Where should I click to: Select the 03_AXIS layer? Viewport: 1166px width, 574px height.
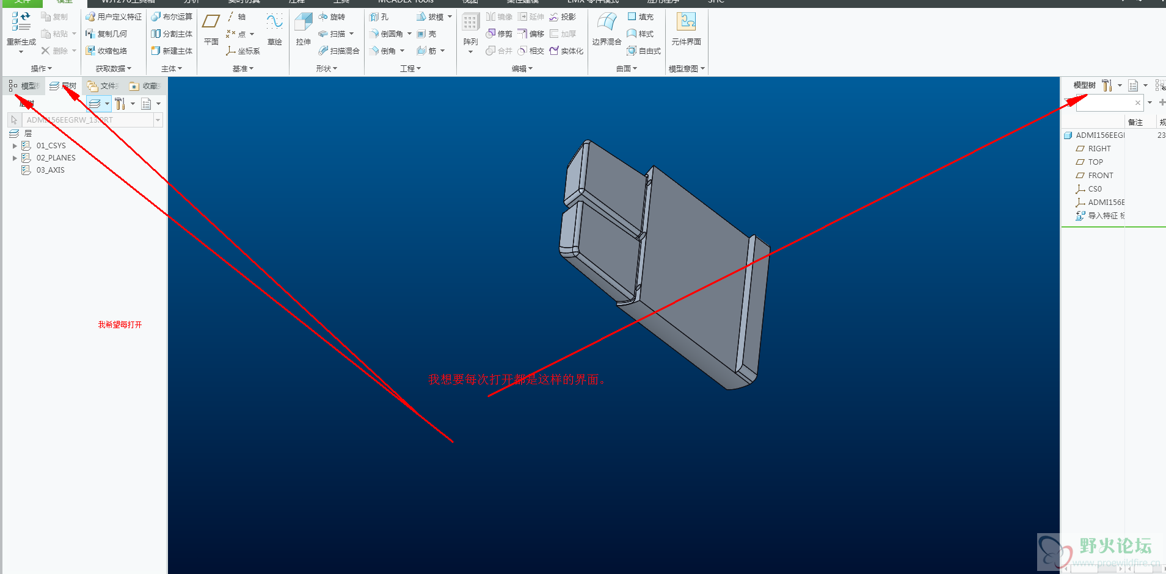[50, 170]
